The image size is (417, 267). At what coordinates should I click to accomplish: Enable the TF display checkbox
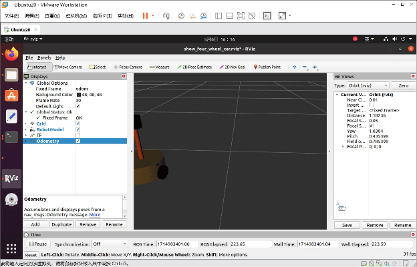pyautogui.click(x=78, y=136)
